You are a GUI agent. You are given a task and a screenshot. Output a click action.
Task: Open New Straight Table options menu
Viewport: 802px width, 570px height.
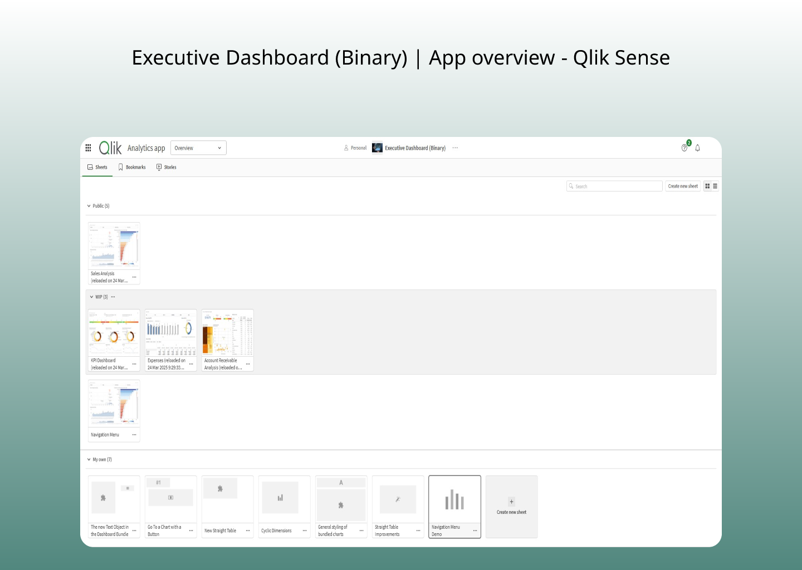tap(248, 530)
